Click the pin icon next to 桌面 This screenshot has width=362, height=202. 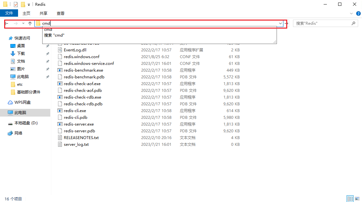pos(48,46)
